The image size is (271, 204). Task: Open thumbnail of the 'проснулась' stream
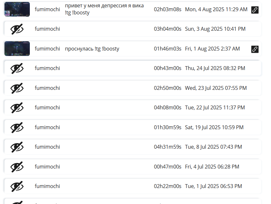coord(17,49)
